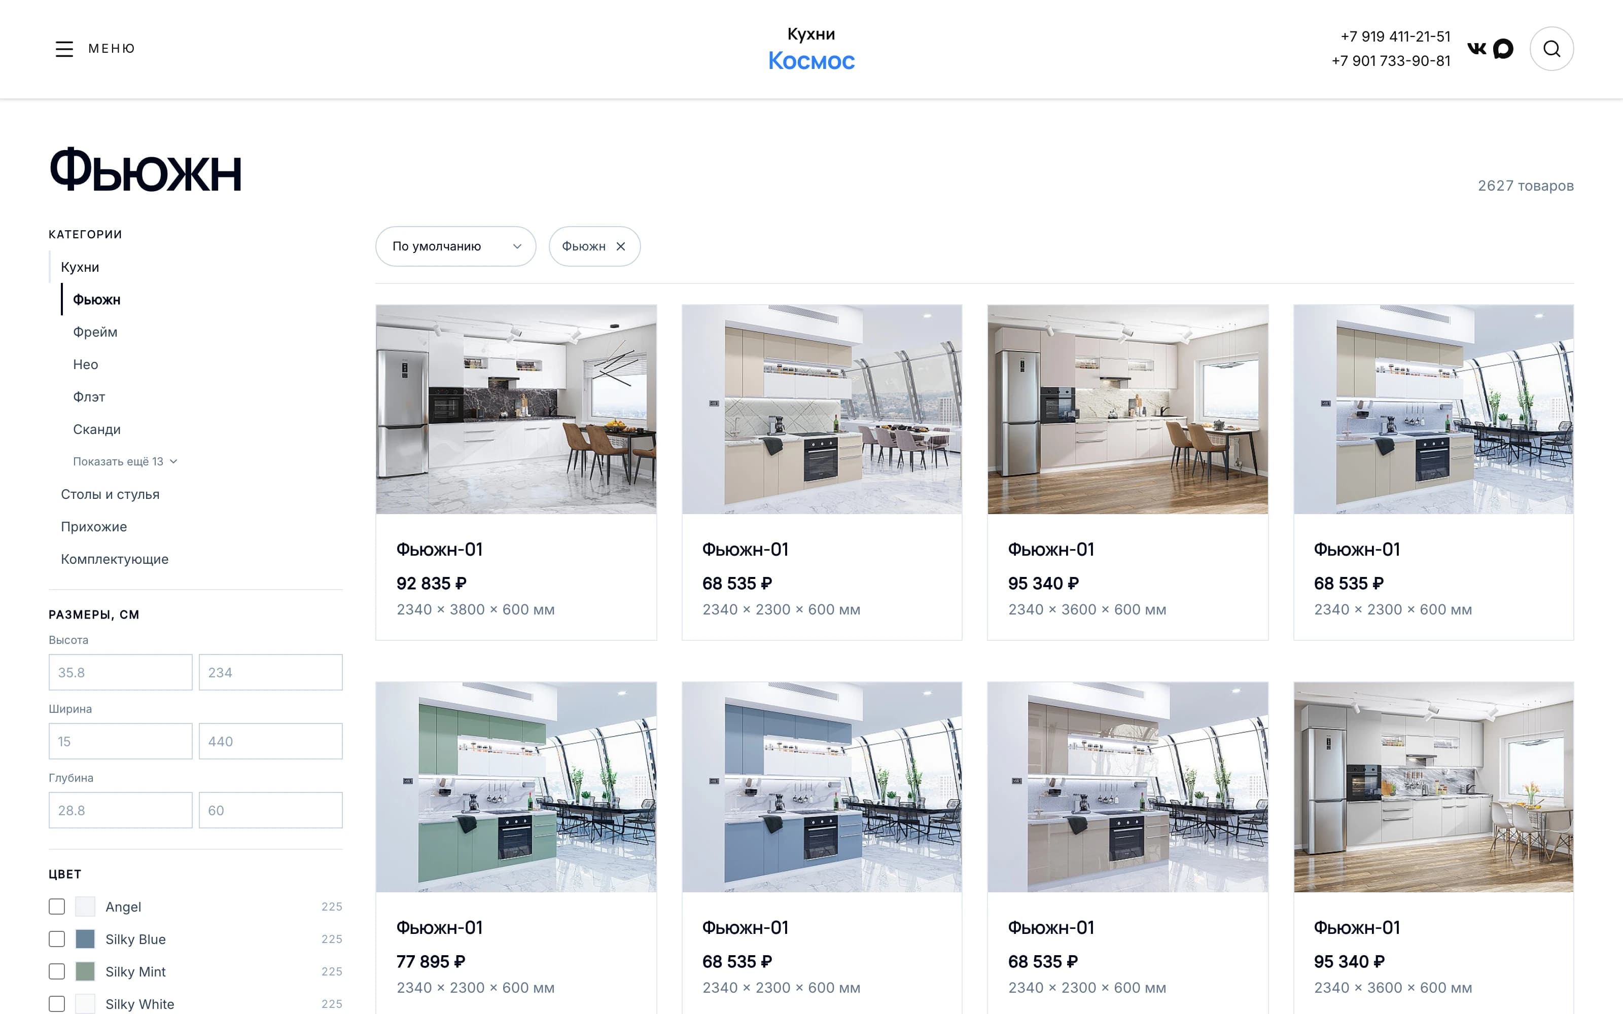
Task: Click the minimum width field 15
Action: point(121,741)
